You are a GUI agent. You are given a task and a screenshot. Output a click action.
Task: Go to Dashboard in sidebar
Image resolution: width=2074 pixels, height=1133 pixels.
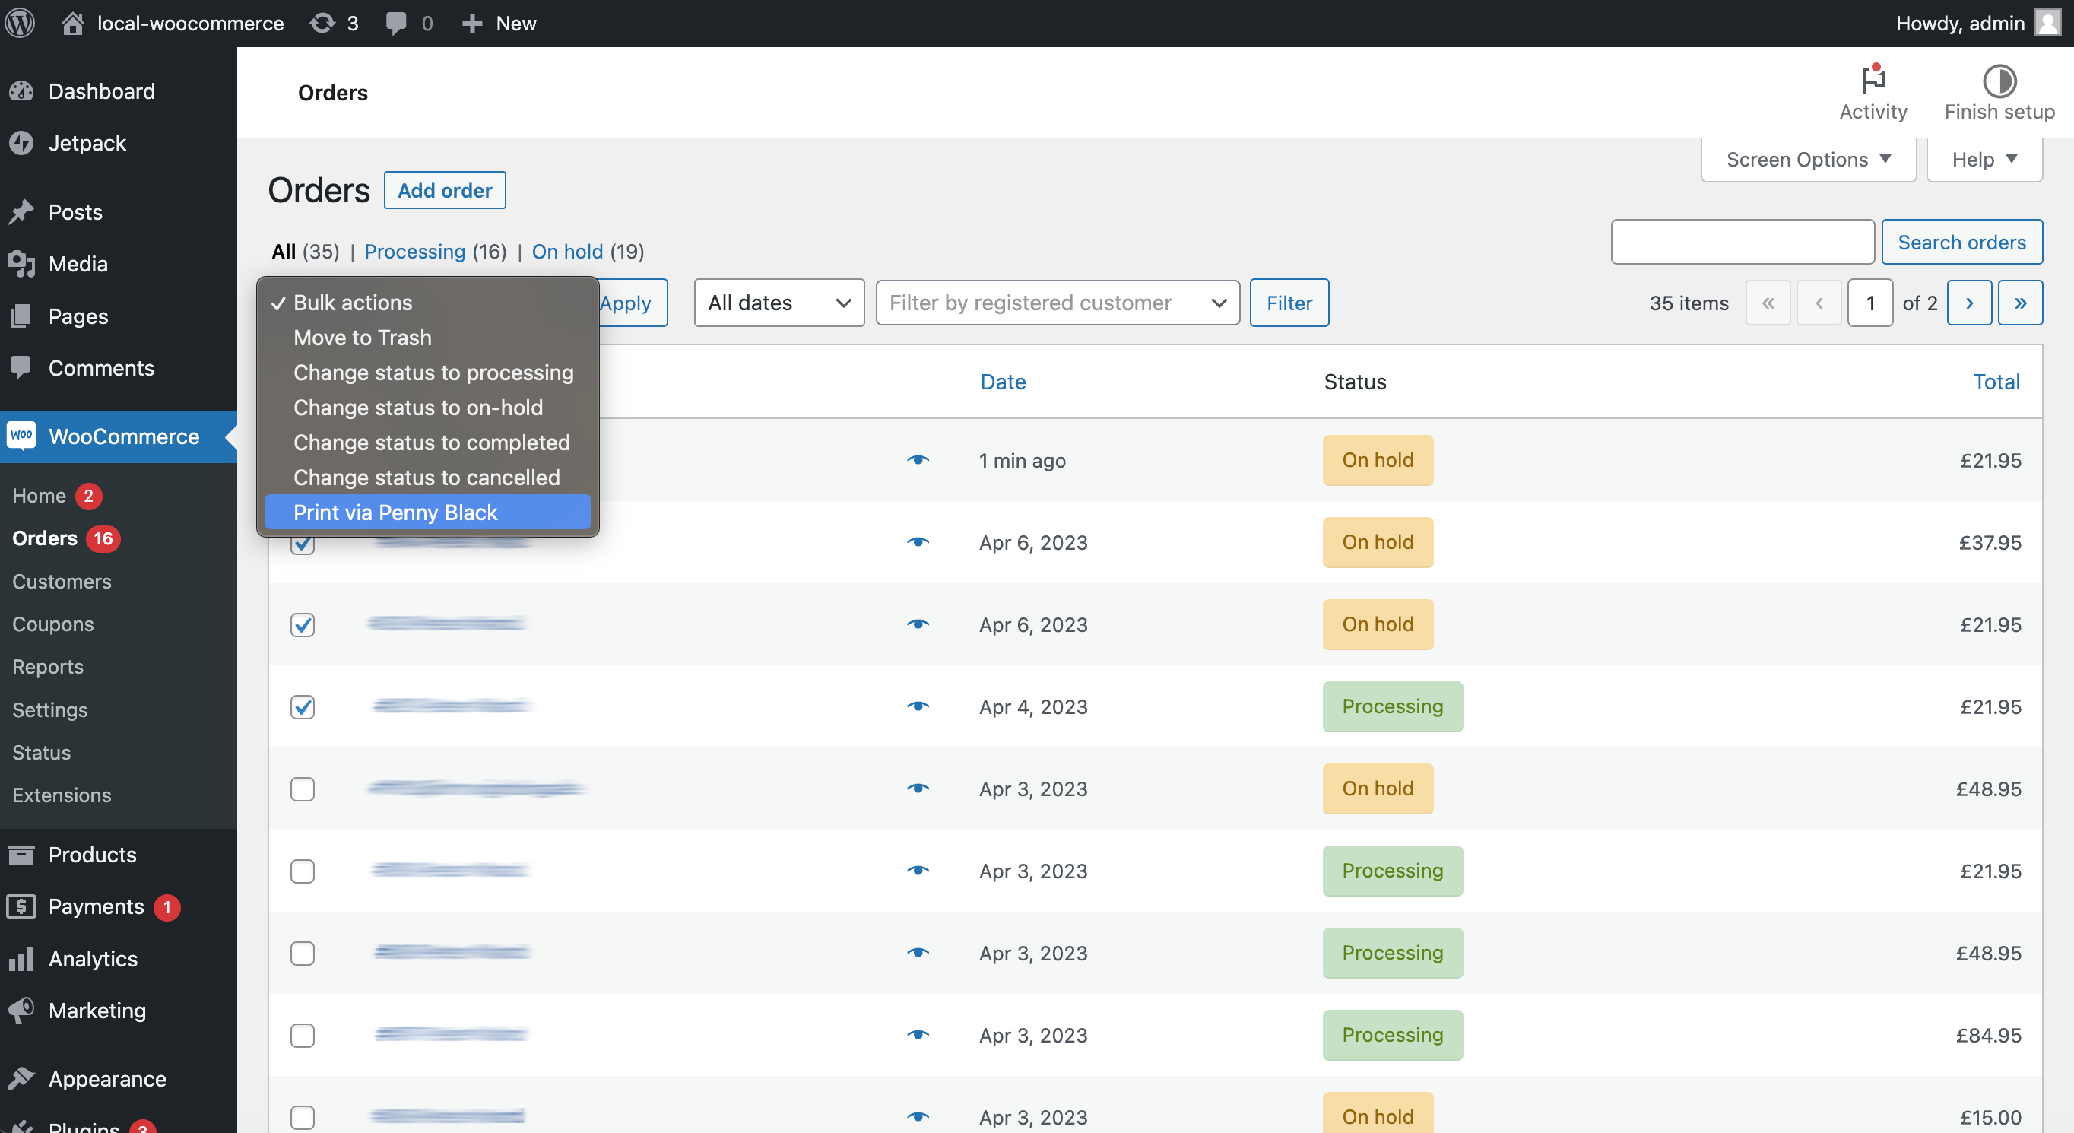pyautogui.click(x=119, y=91)
